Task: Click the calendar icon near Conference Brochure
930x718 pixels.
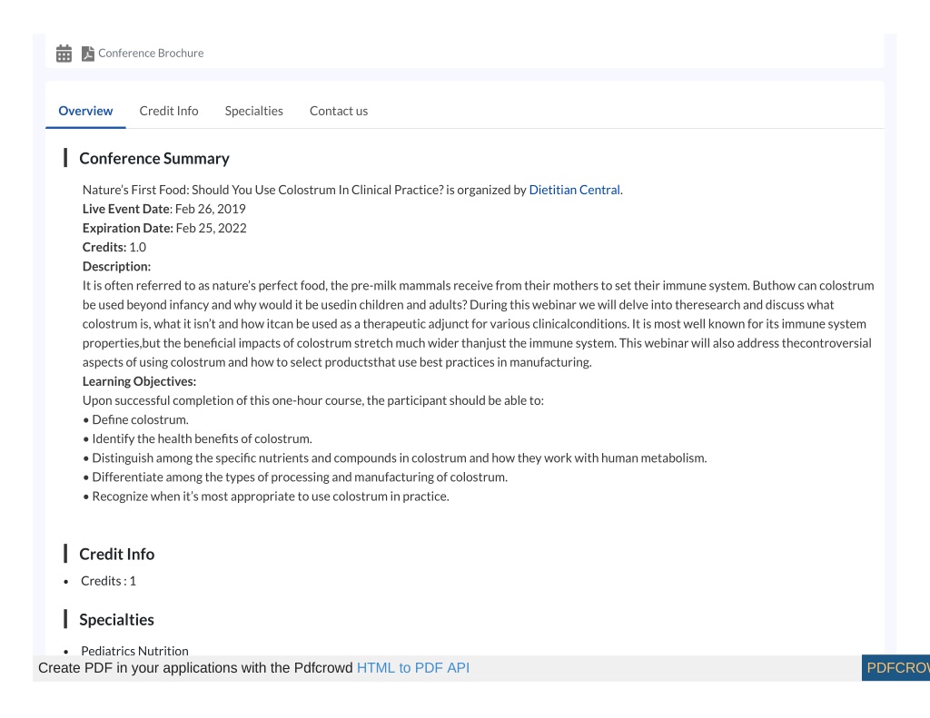Action: click(x=64, y=54)
